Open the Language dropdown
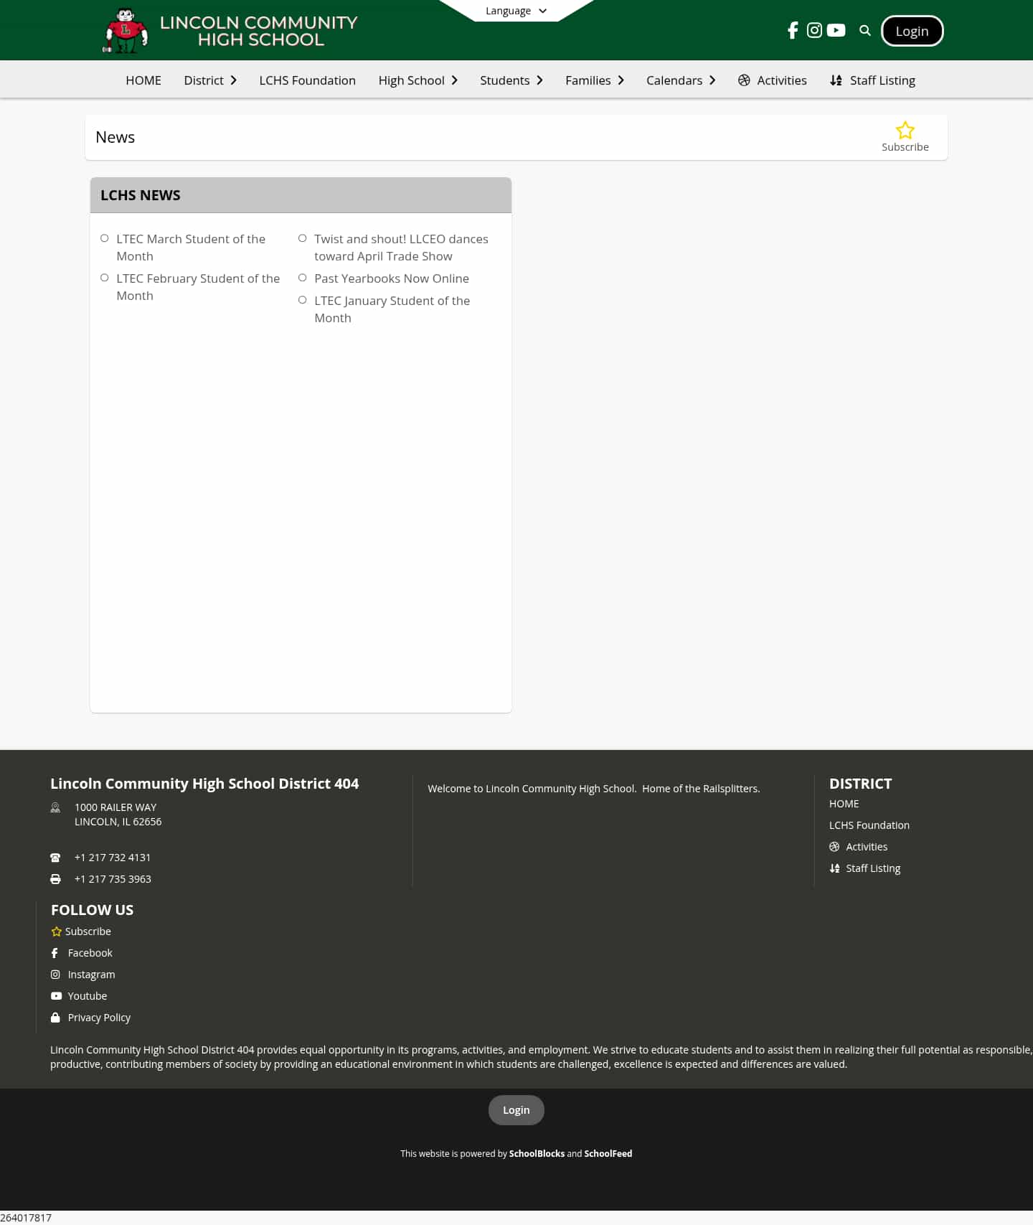The image size is (1033, 1225). pyautogui.click(x=516, y=11)
